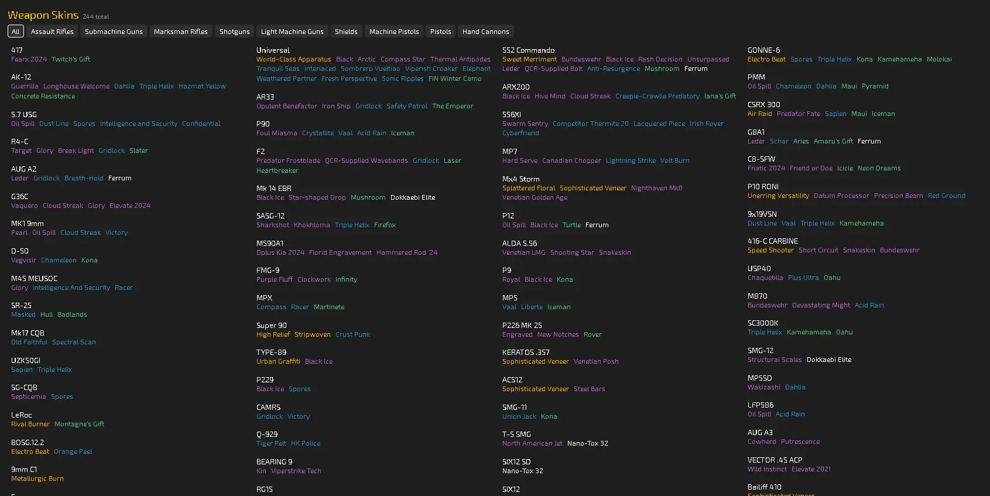
Task: Open the Hand Cannons filter
Action: point(485,32)
